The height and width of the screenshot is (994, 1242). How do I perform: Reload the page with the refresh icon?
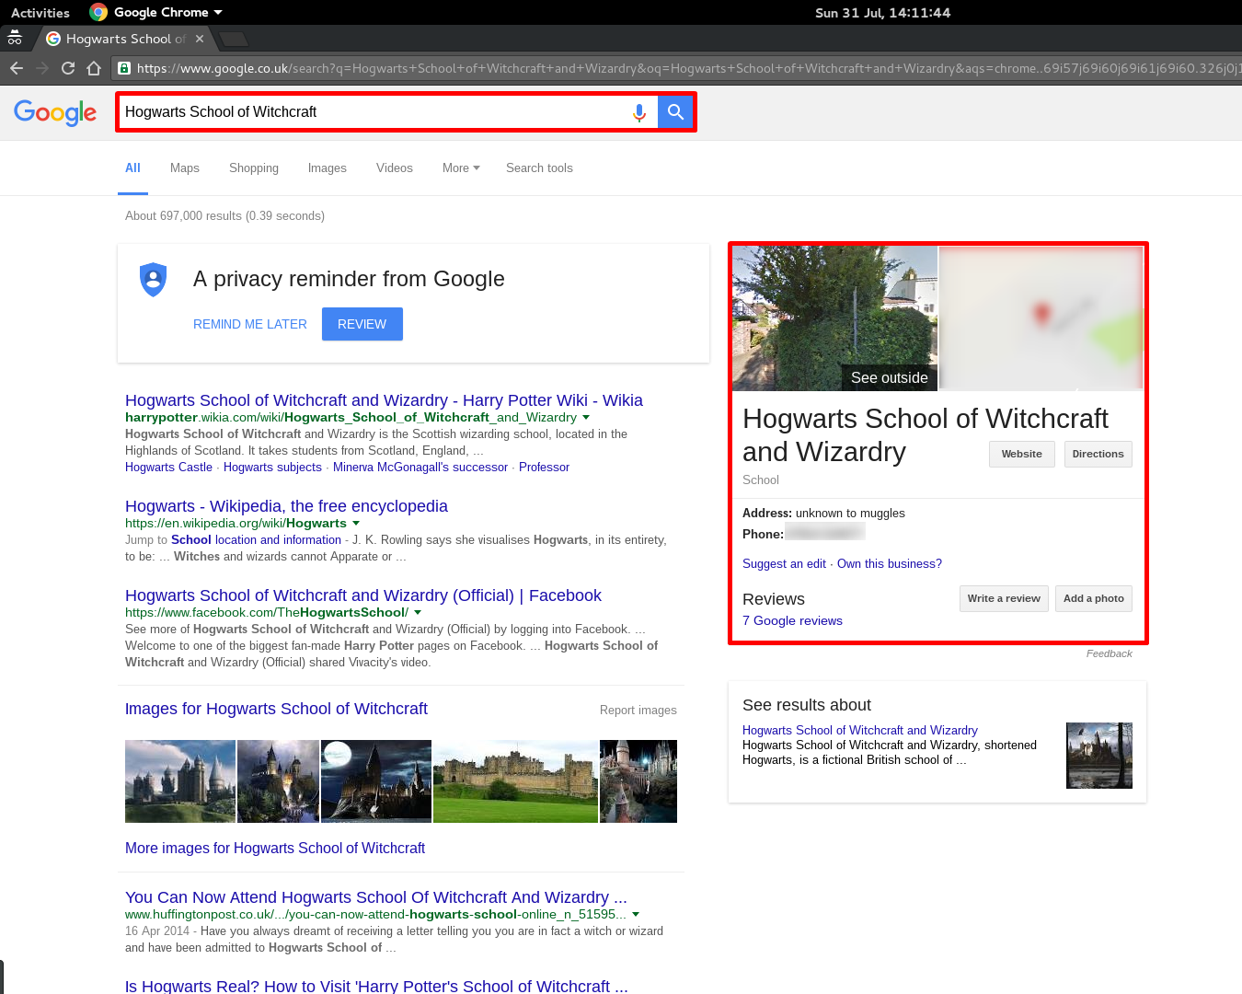67,68
